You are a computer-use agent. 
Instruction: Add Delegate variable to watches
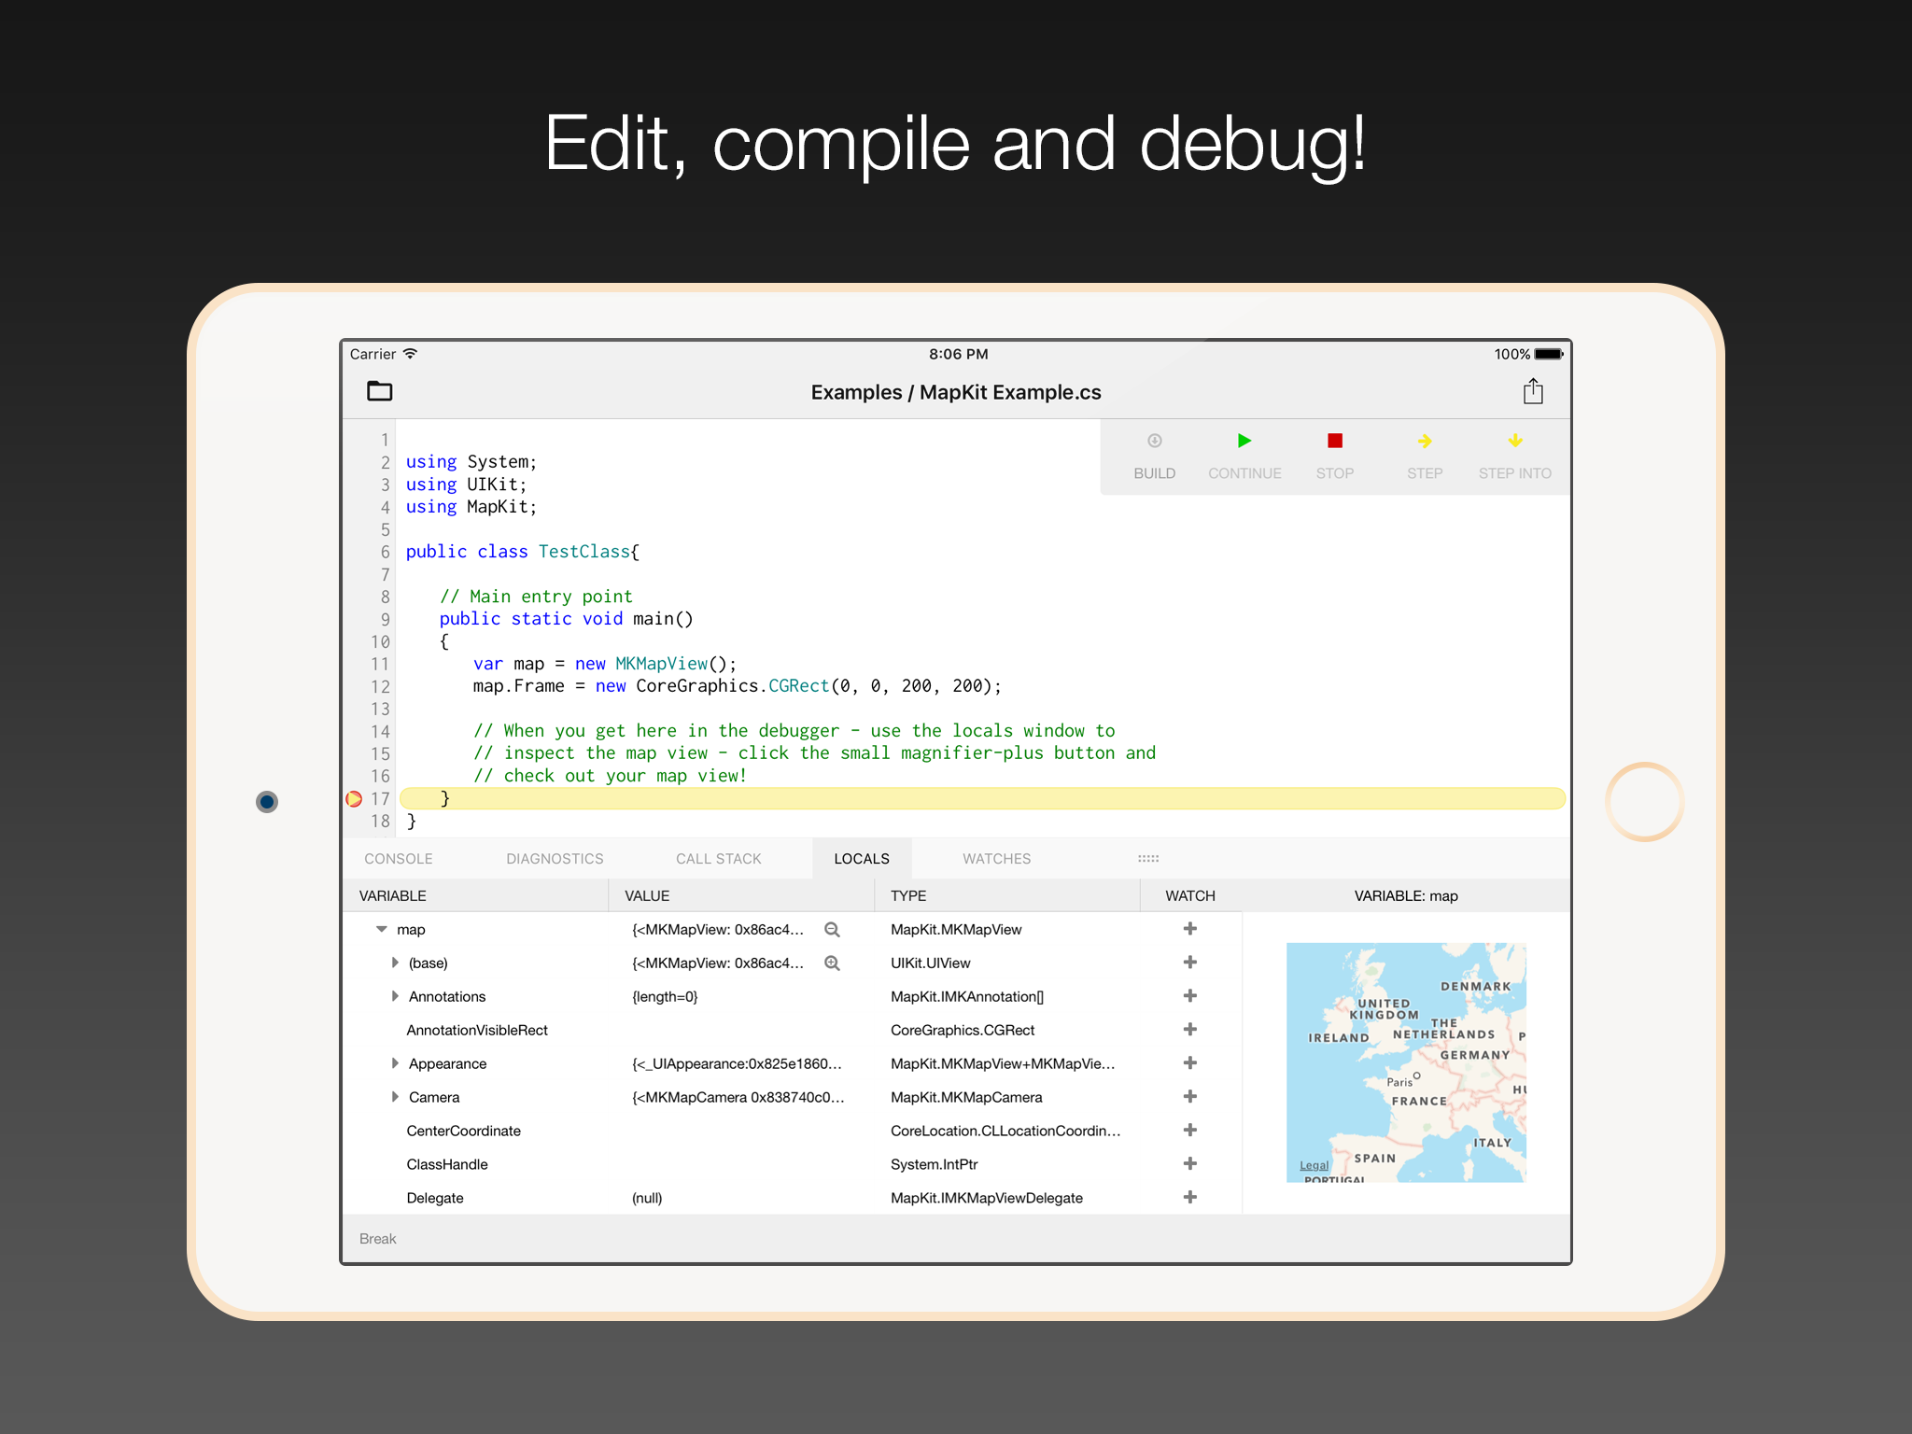click(x=1189, y=1198)
